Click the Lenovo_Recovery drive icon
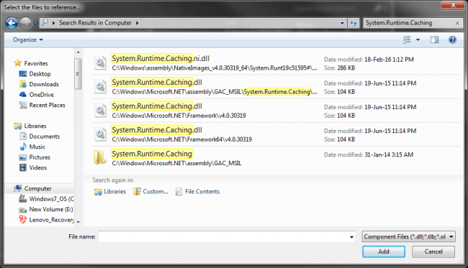Image resolution: width=468 pixels, height=268 pixels. click(x=23, y=219)
